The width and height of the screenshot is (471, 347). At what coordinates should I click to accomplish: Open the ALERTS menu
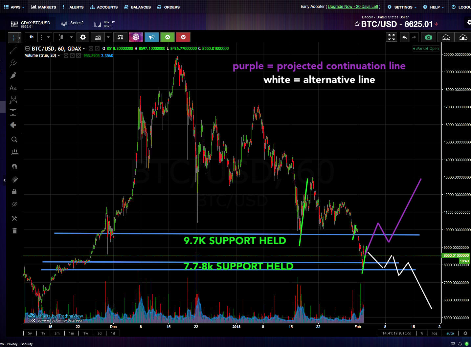click(73, 7)
